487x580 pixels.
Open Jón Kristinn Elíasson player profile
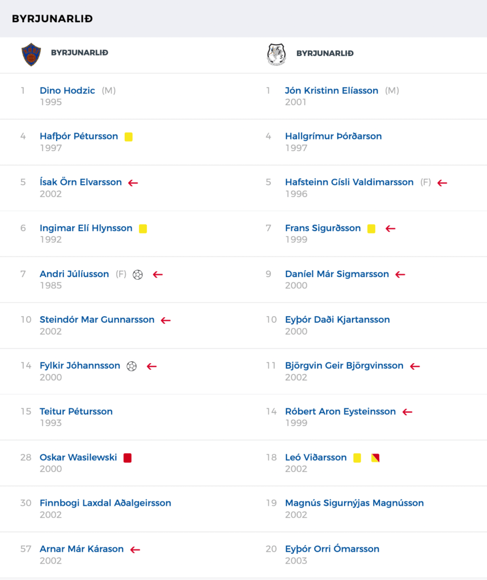pos(332,91)
